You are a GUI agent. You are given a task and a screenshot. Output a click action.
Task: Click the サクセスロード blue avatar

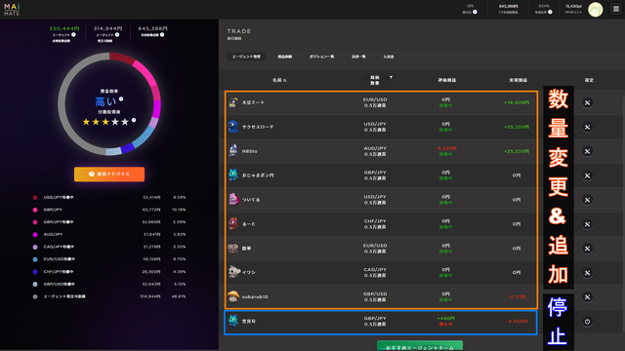pyautogui.click(x=233, y=127)
